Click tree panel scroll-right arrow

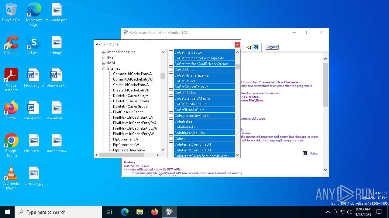tap(157, 155)
